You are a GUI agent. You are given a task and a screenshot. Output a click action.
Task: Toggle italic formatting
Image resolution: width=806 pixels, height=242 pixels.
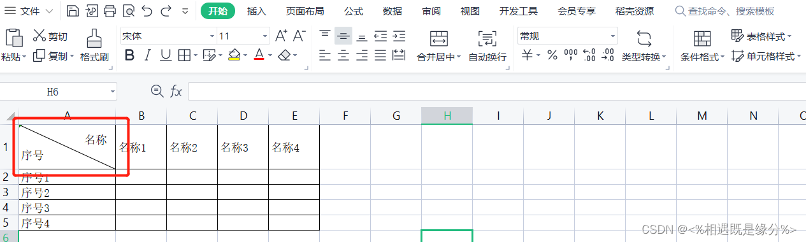(148, 55)
